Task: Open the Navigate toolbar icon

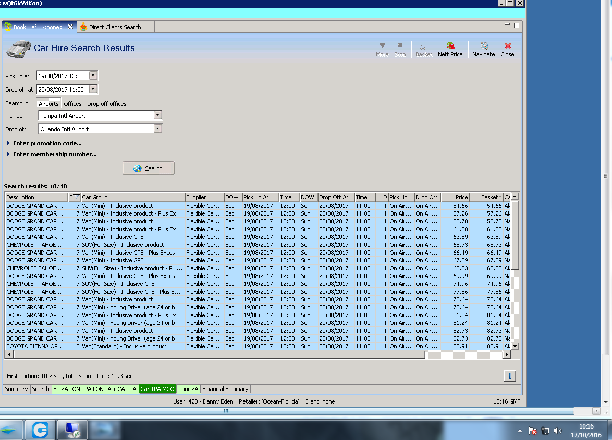Action: pos(484,49)
